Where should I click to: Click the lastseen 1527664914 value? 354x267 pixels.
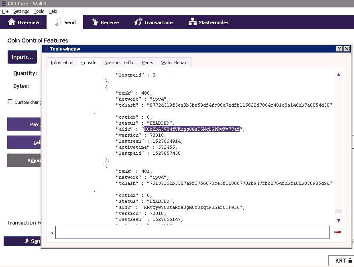pyautogui.click(x=167, y=141)
